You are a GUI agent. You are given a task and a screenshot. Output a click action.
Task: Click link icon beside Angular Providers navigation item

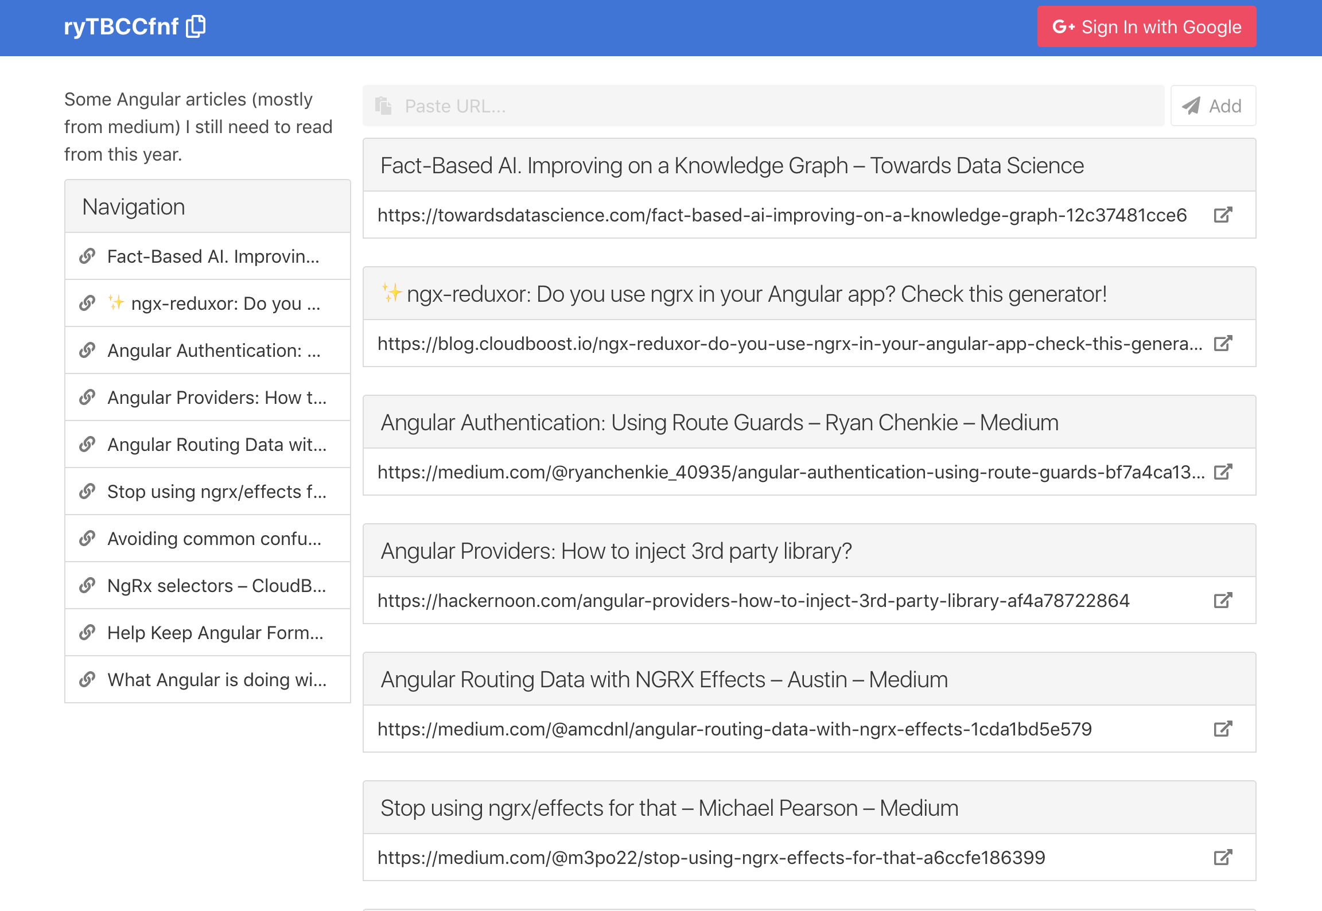(87, 397)
